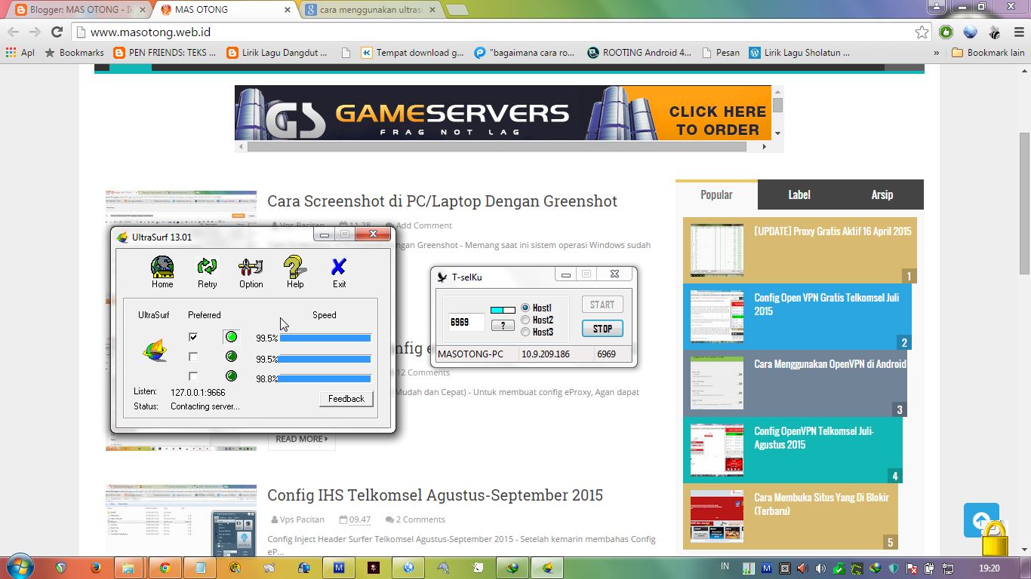Screen dimensions: 1031x579
Task: Reload the page with Chrome's reload icon
Action: pyautogui.click(x=57, y=32)
